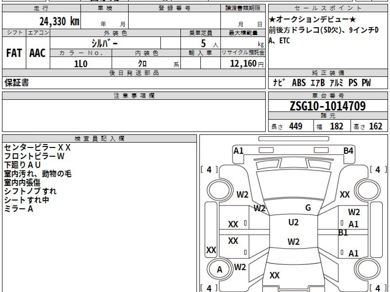Click the センターピラーXX inspector note
This screenshot has width=390, height=292.
coord(37,148)
